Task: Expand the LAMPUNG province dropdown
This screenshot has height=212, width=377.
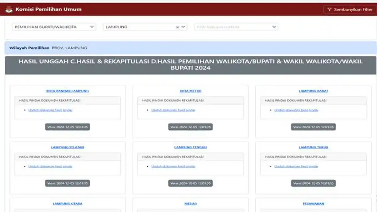Action: [183, 27]
